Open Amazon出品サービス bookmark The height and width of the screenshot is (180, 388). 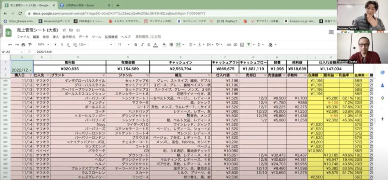[55, 22]
